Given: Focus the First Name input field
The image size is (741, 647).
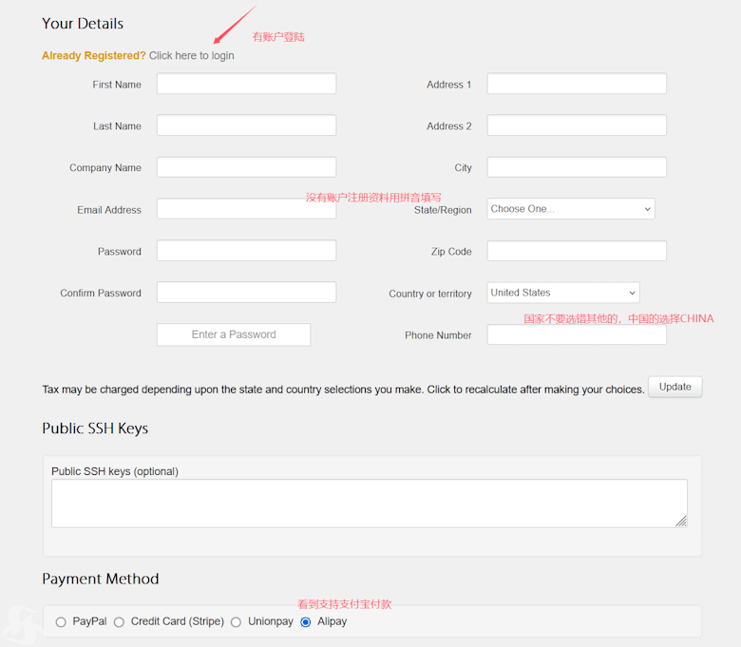Looking at the screenshot, I should (246, 84).
